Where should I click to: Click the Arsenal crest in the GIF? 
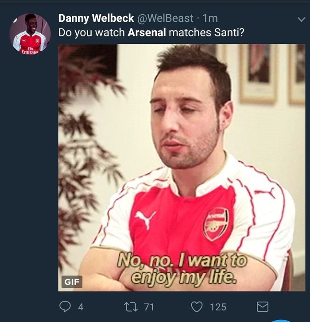tap(216, 224)
